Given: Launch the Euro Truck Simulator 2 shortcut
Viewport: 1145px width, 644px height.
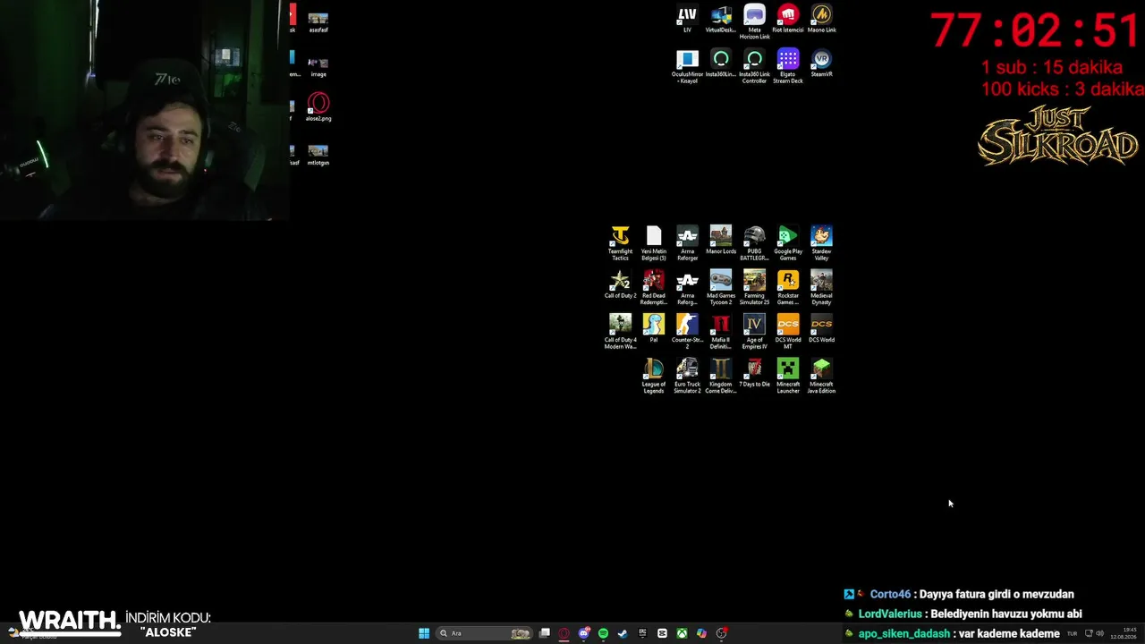Looking at the screenshot, I should 687,377.
